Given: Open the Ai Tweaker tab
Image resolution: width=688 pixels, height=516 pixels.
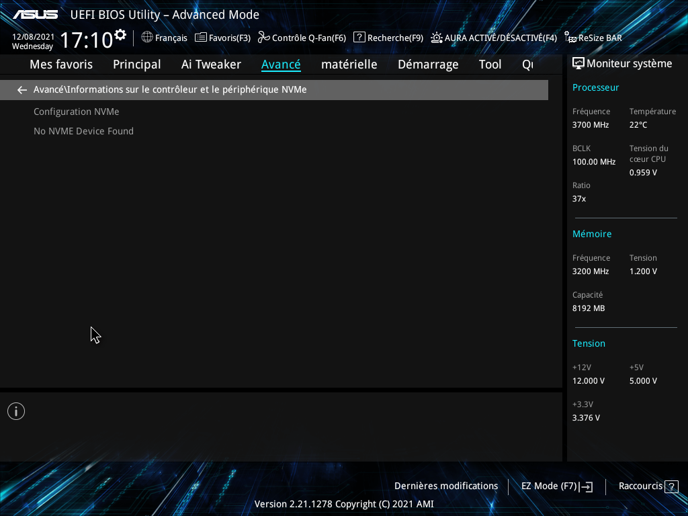Looking at the screenshot, I should [211, 64].
